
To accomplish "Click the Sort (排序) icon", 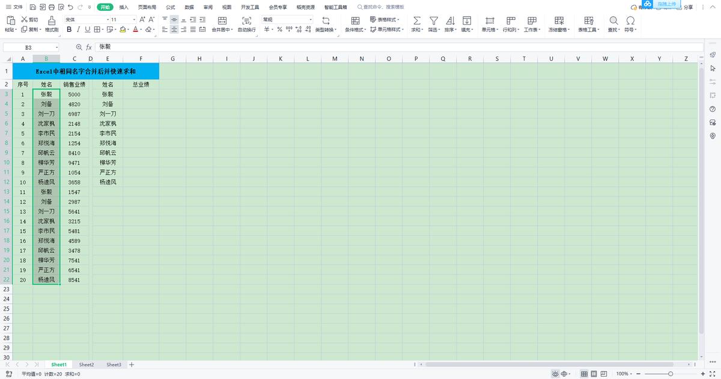I will 450,20.
